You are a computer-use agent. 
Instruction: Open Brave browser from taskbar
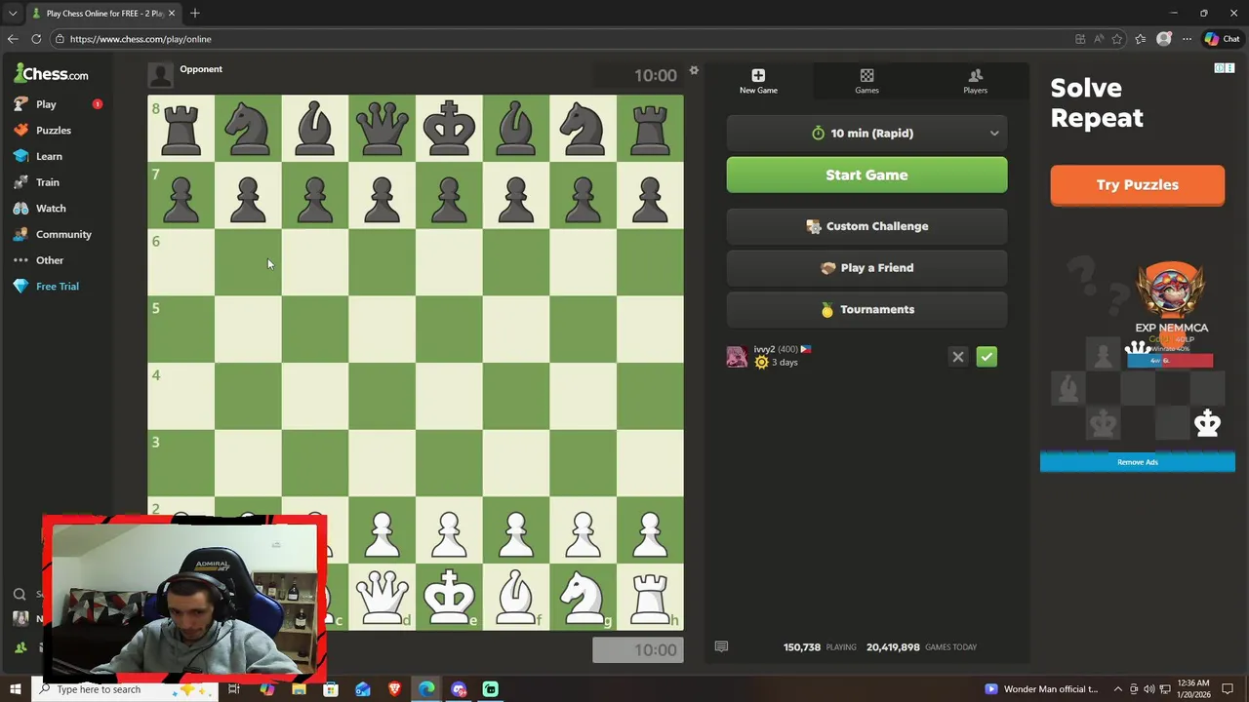tap(394, 689)
